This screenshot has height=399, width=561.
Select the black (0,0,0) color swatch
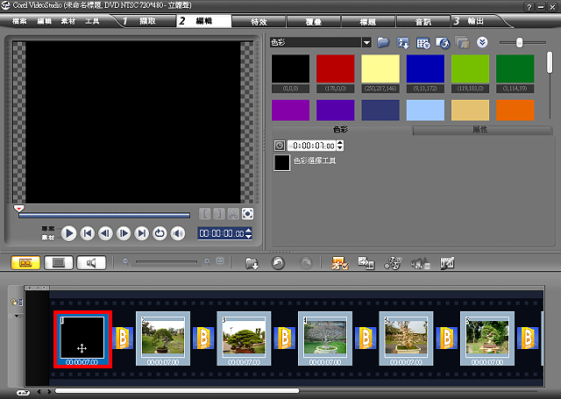pos(290,68)
